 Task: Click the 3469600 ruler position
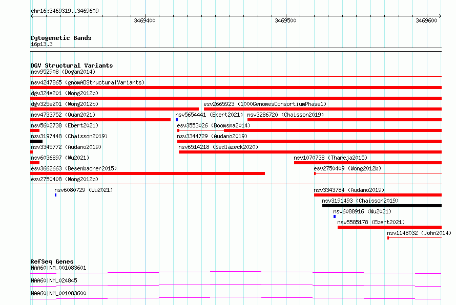point(426,20)
